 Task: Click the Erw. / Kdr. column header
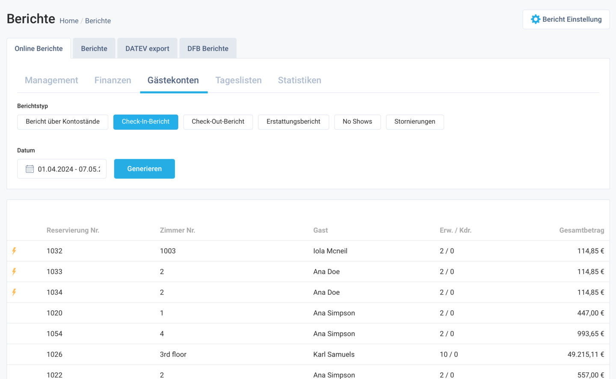(x=456, y=230)
